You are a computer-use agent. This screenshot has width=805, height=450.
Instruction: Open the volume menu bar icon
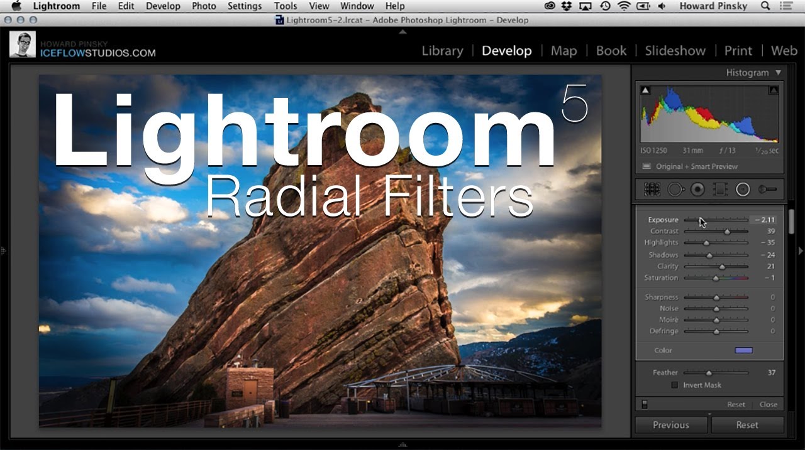tap(662, 6)
